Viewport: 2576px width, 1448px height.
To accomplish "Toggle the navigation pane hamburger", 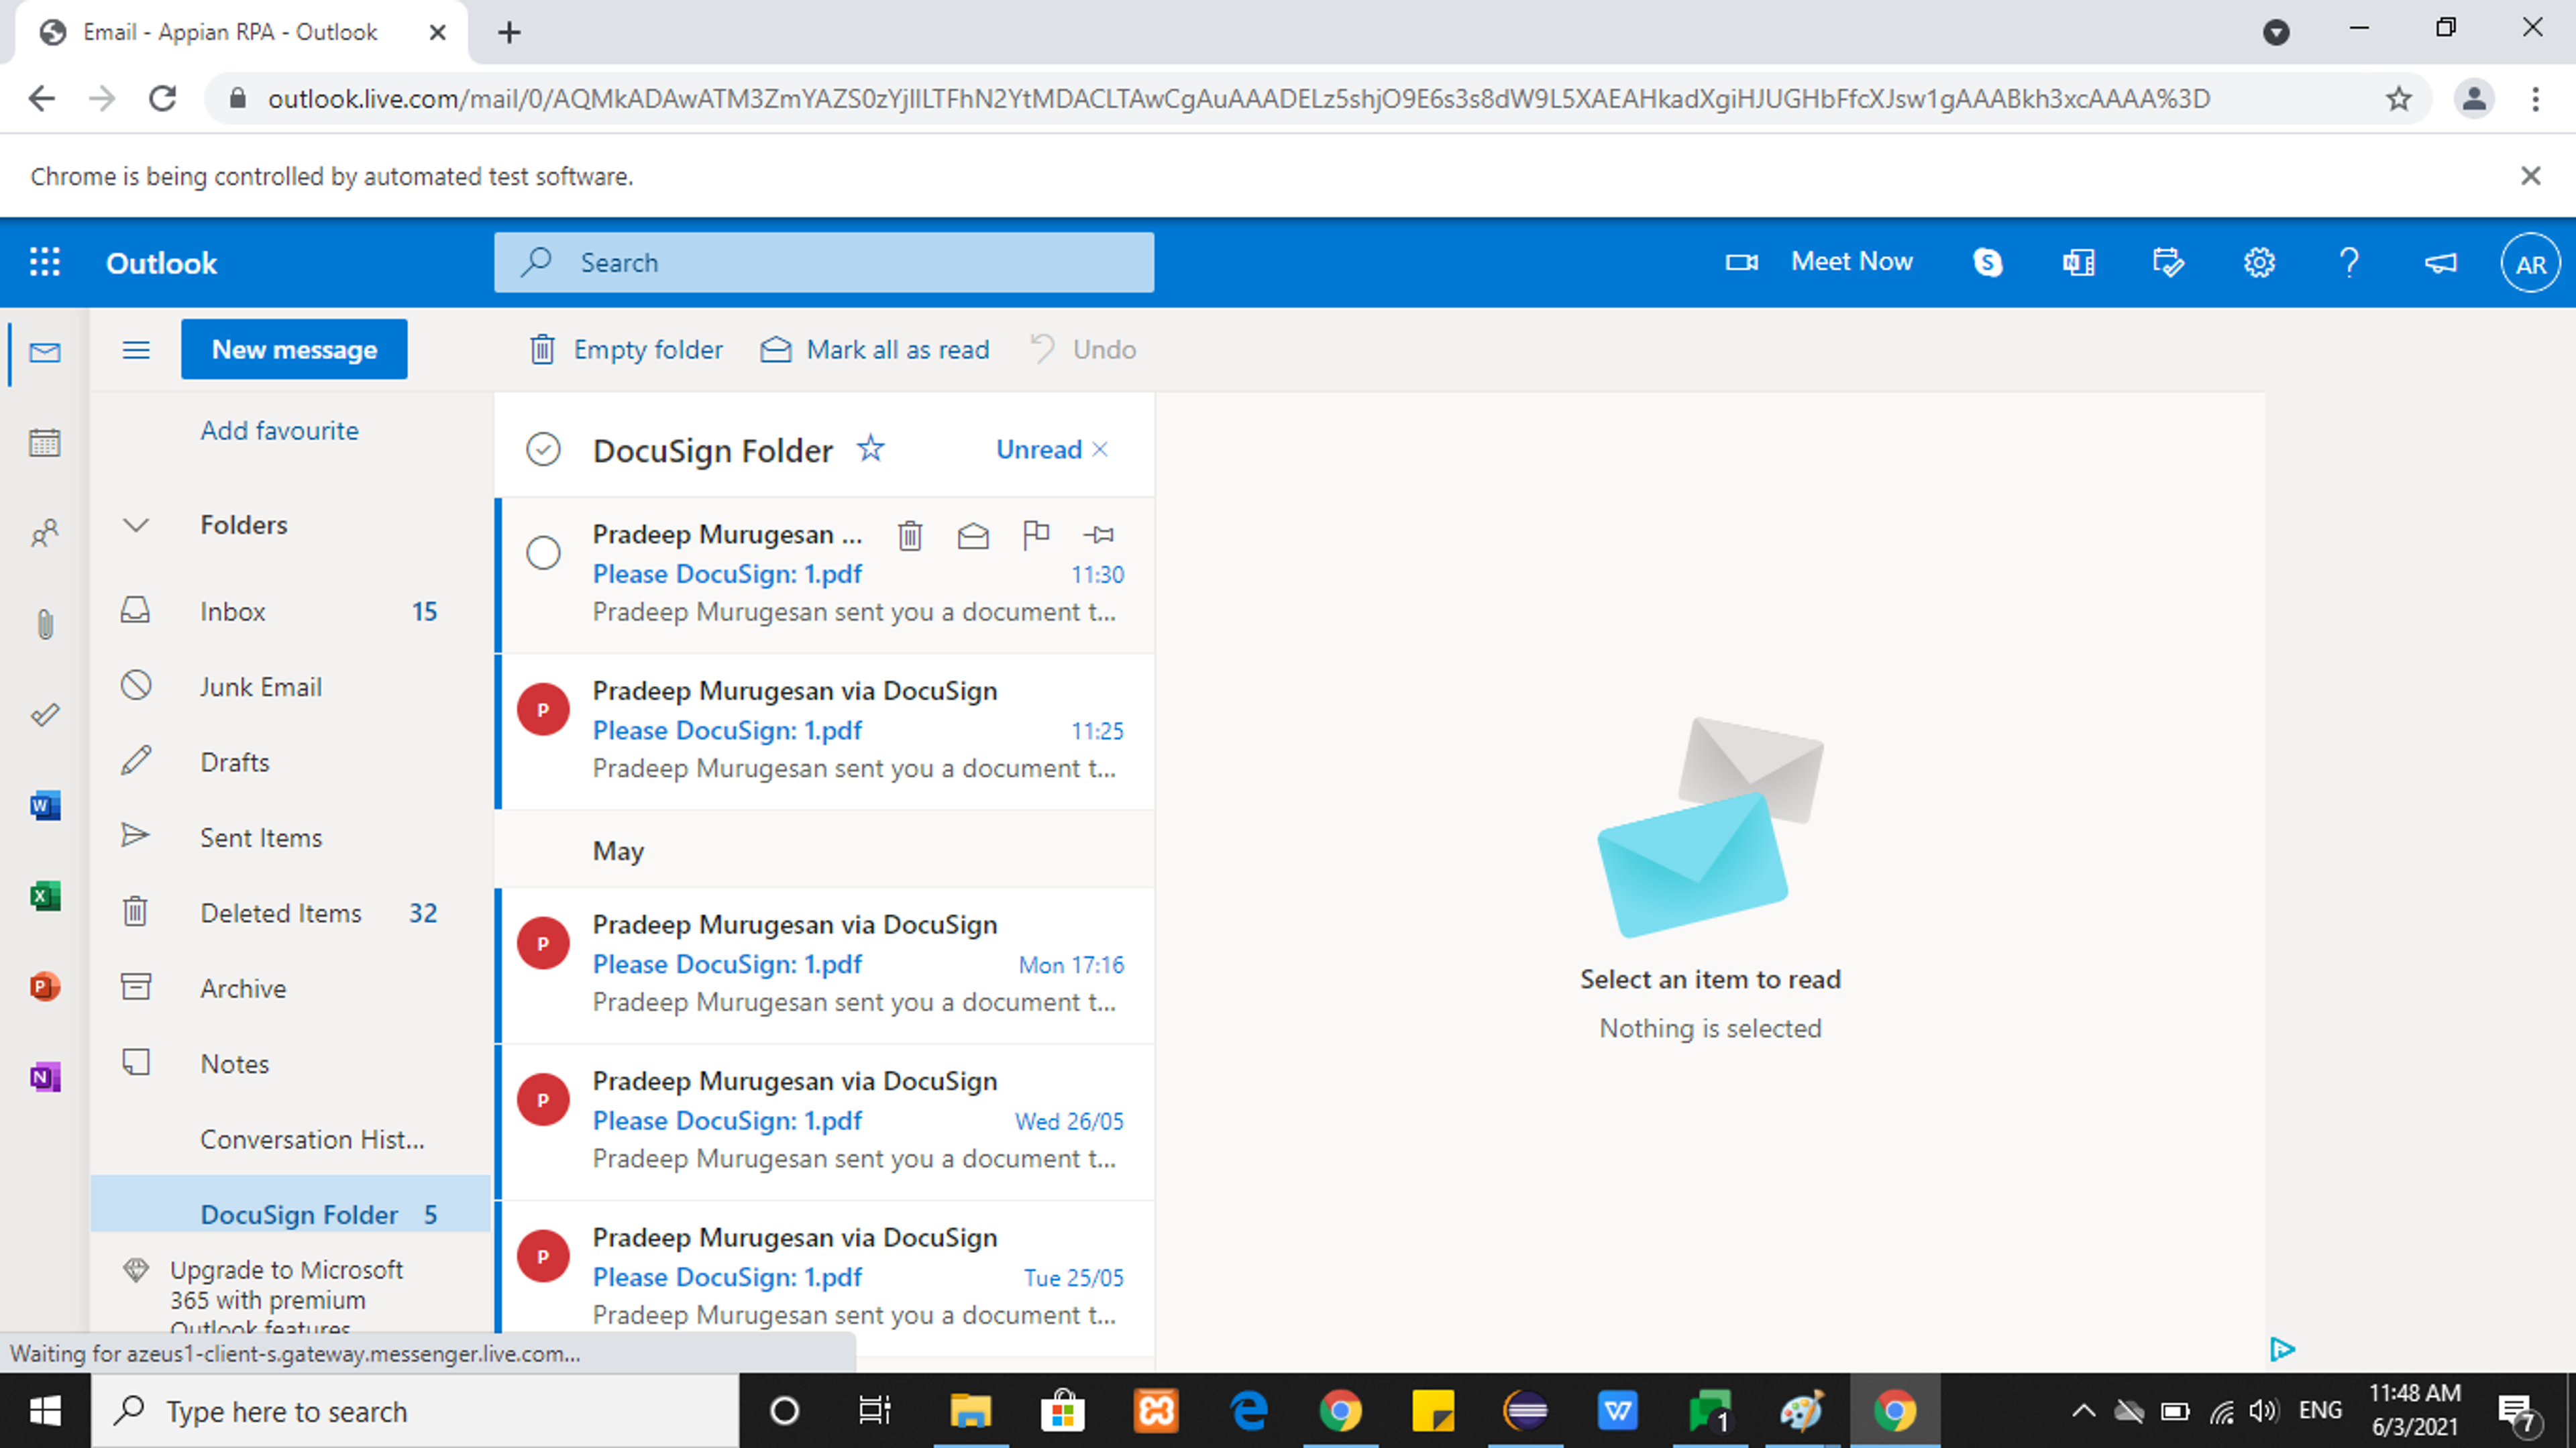I will point(136,349).
